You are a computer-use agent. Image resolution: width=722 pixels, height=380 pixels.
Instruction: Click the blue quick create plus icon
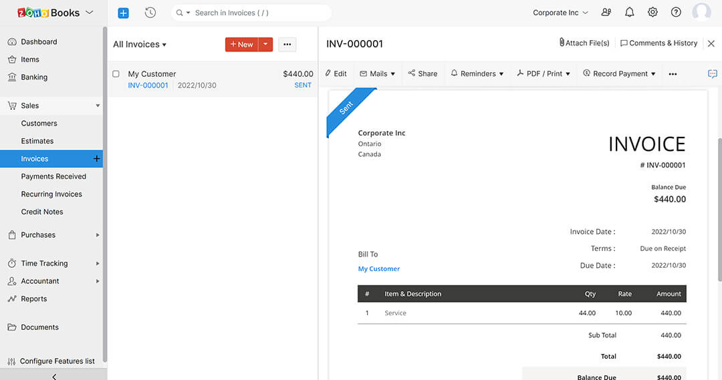pos(123,13)
